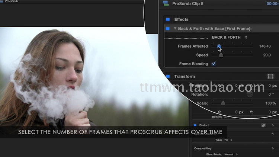This screenshot has height=157, width=279.
Task: Activate the Distort on-screen controls icon
Action: pyautogui.click(x=263, y=125)
